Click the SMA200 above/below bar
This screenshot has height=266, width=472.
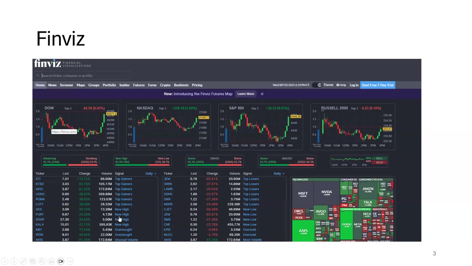[x=287, y=165]
